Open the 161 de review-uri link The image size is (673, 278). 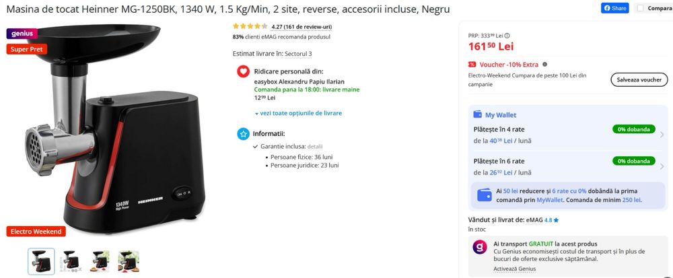pos(302,27)
